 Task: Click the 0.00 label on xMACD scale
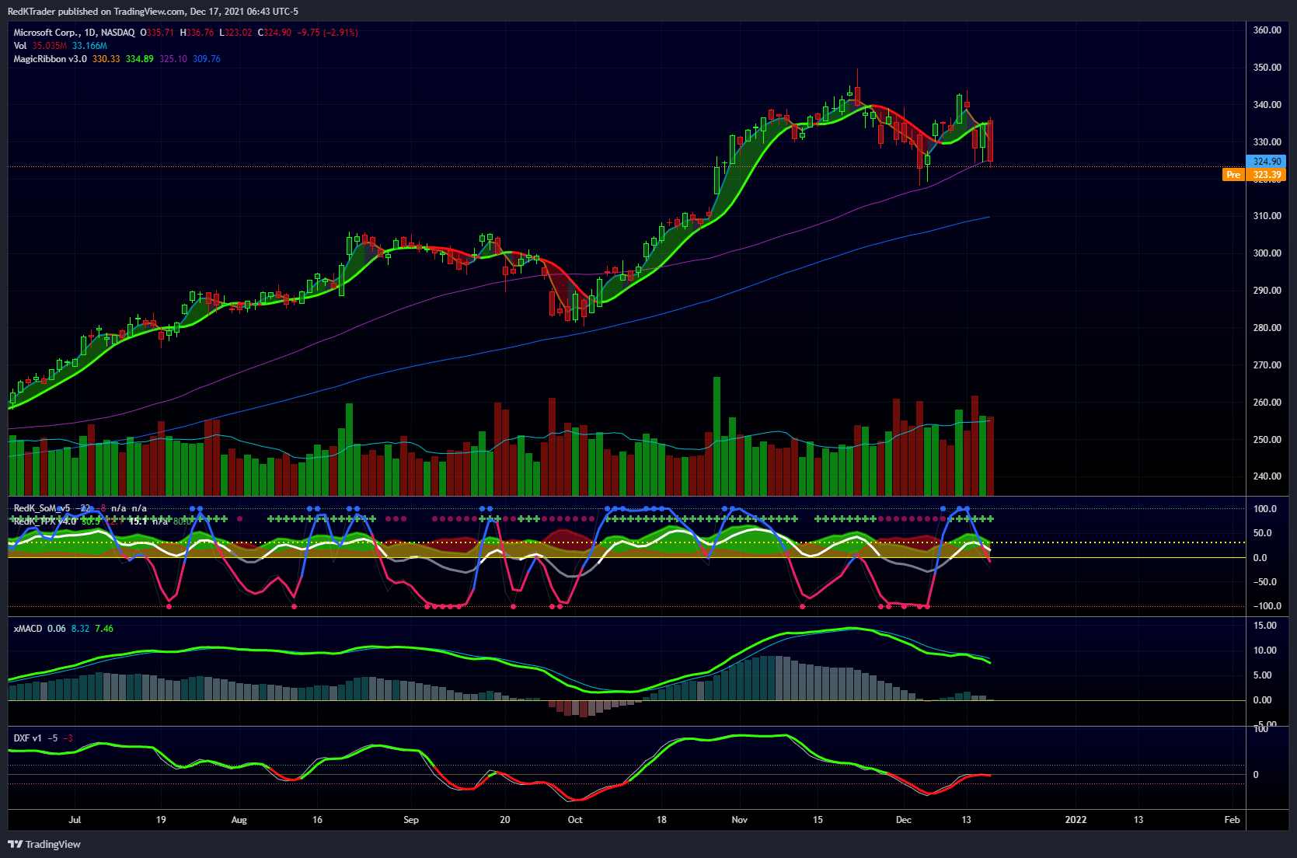[1263, 700]
